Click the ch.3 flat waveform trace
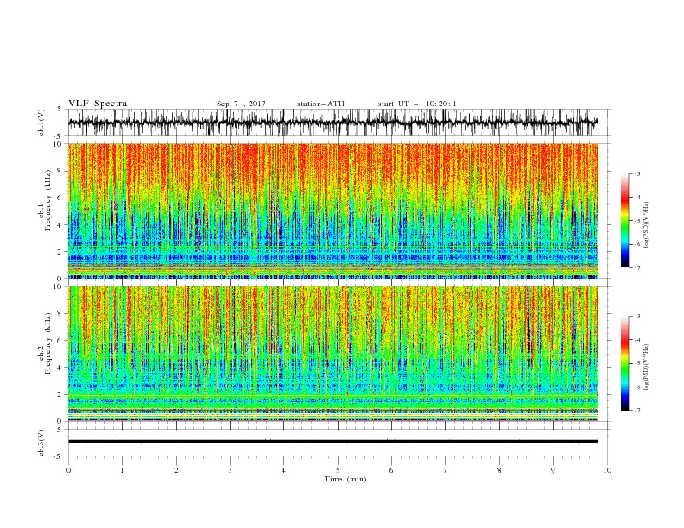684x528 pixels. pos(332,442)
